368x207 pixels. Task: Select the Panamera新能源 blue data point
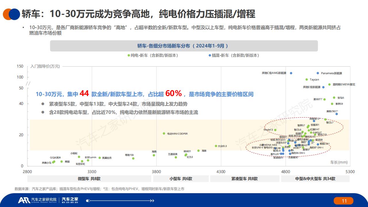click(x=318, y=73)
